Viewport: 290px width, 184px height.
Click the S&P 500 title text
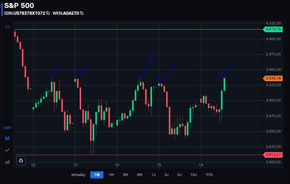19,5
